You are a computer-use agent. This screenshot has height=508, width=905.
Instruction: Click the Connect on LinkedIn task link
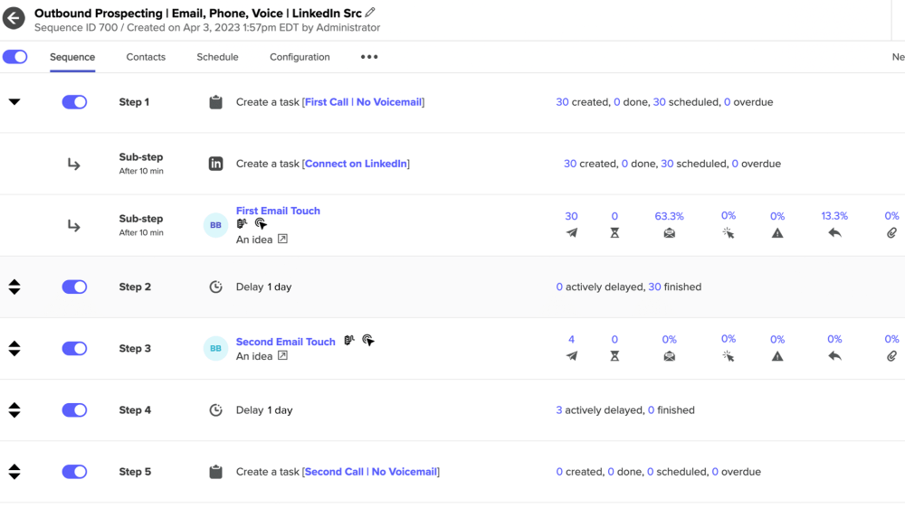click(357, 164)
